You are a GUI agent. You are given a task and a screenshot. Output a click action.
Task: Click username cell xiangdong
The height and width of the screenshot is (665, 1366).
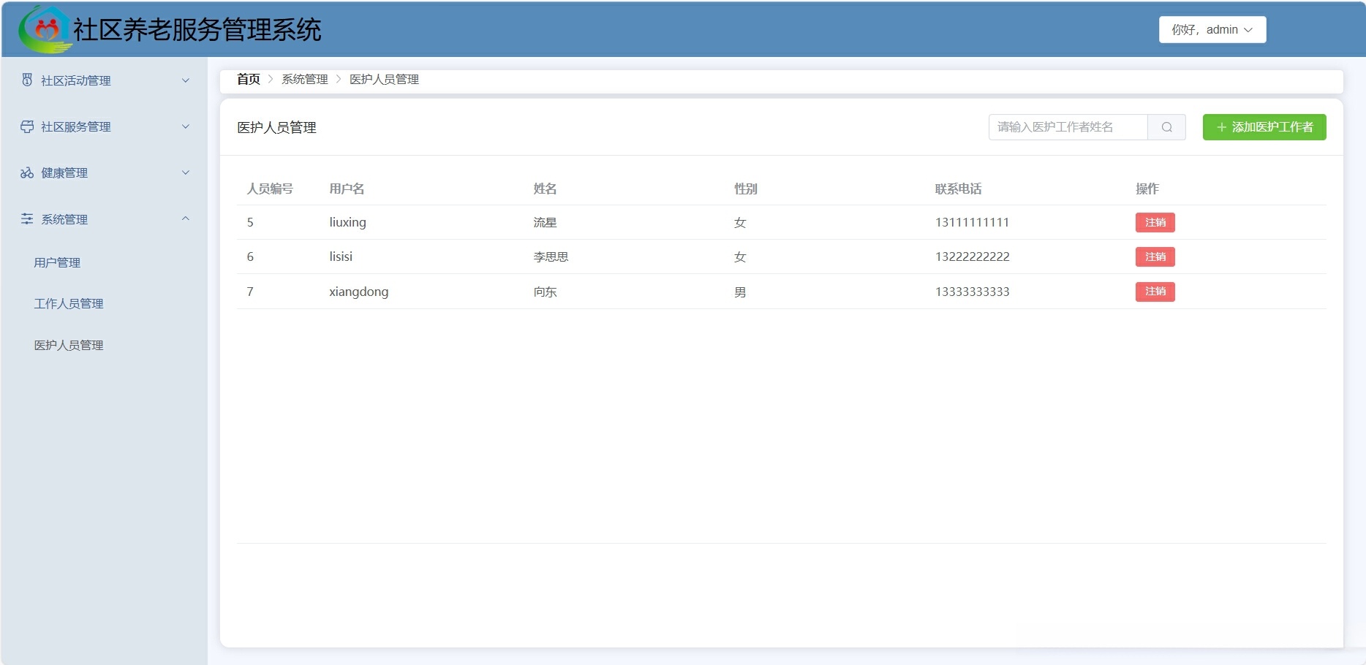(358, 292)
